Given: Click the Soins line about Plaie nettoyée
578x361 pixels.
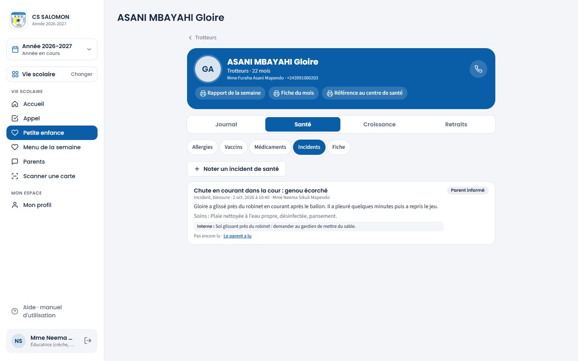Looking at the screenshot, I should point(265,216).
